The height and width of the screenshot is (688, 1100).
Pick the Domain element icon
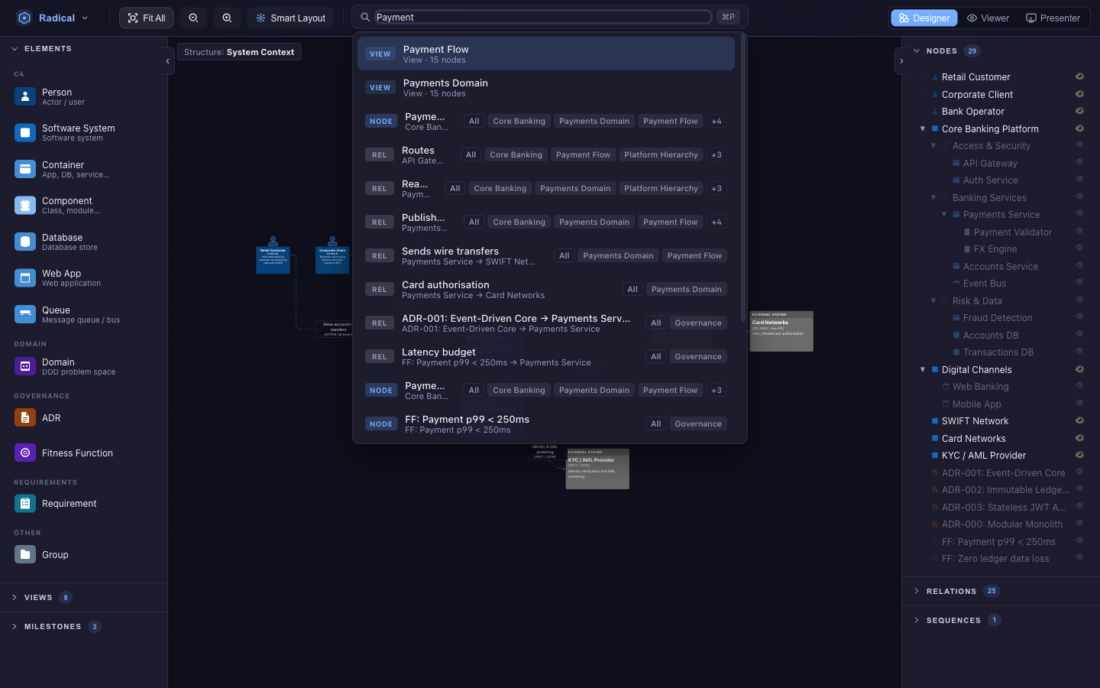click(25, 366)
